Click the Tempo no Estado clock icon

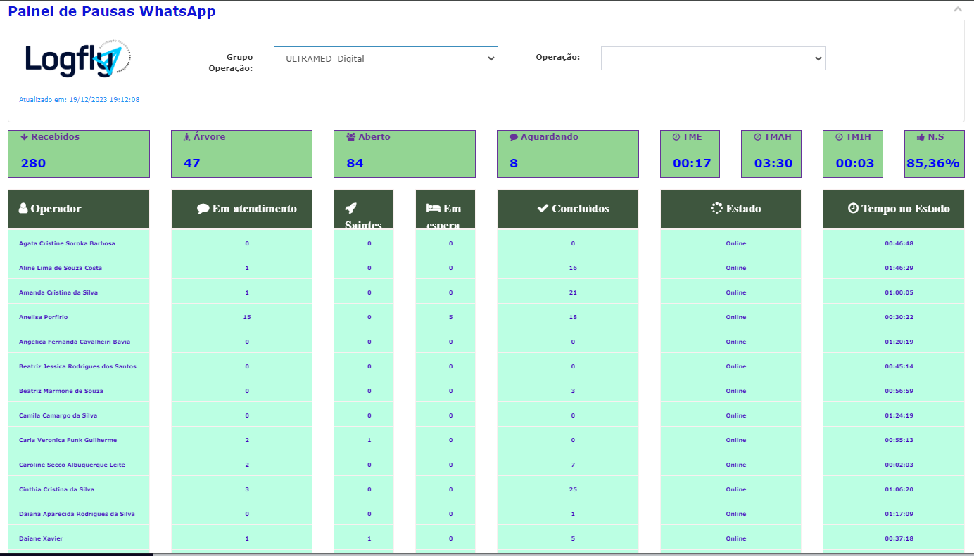click(x=853, y=208)
